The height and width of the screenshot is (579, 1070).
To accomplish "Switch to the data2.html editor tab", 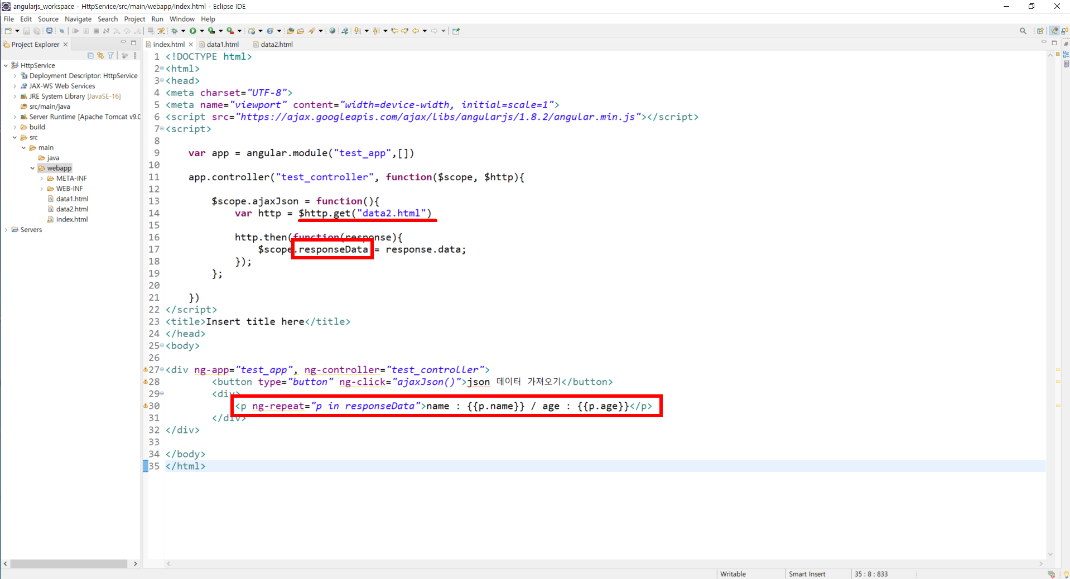I will coord(273,45).
